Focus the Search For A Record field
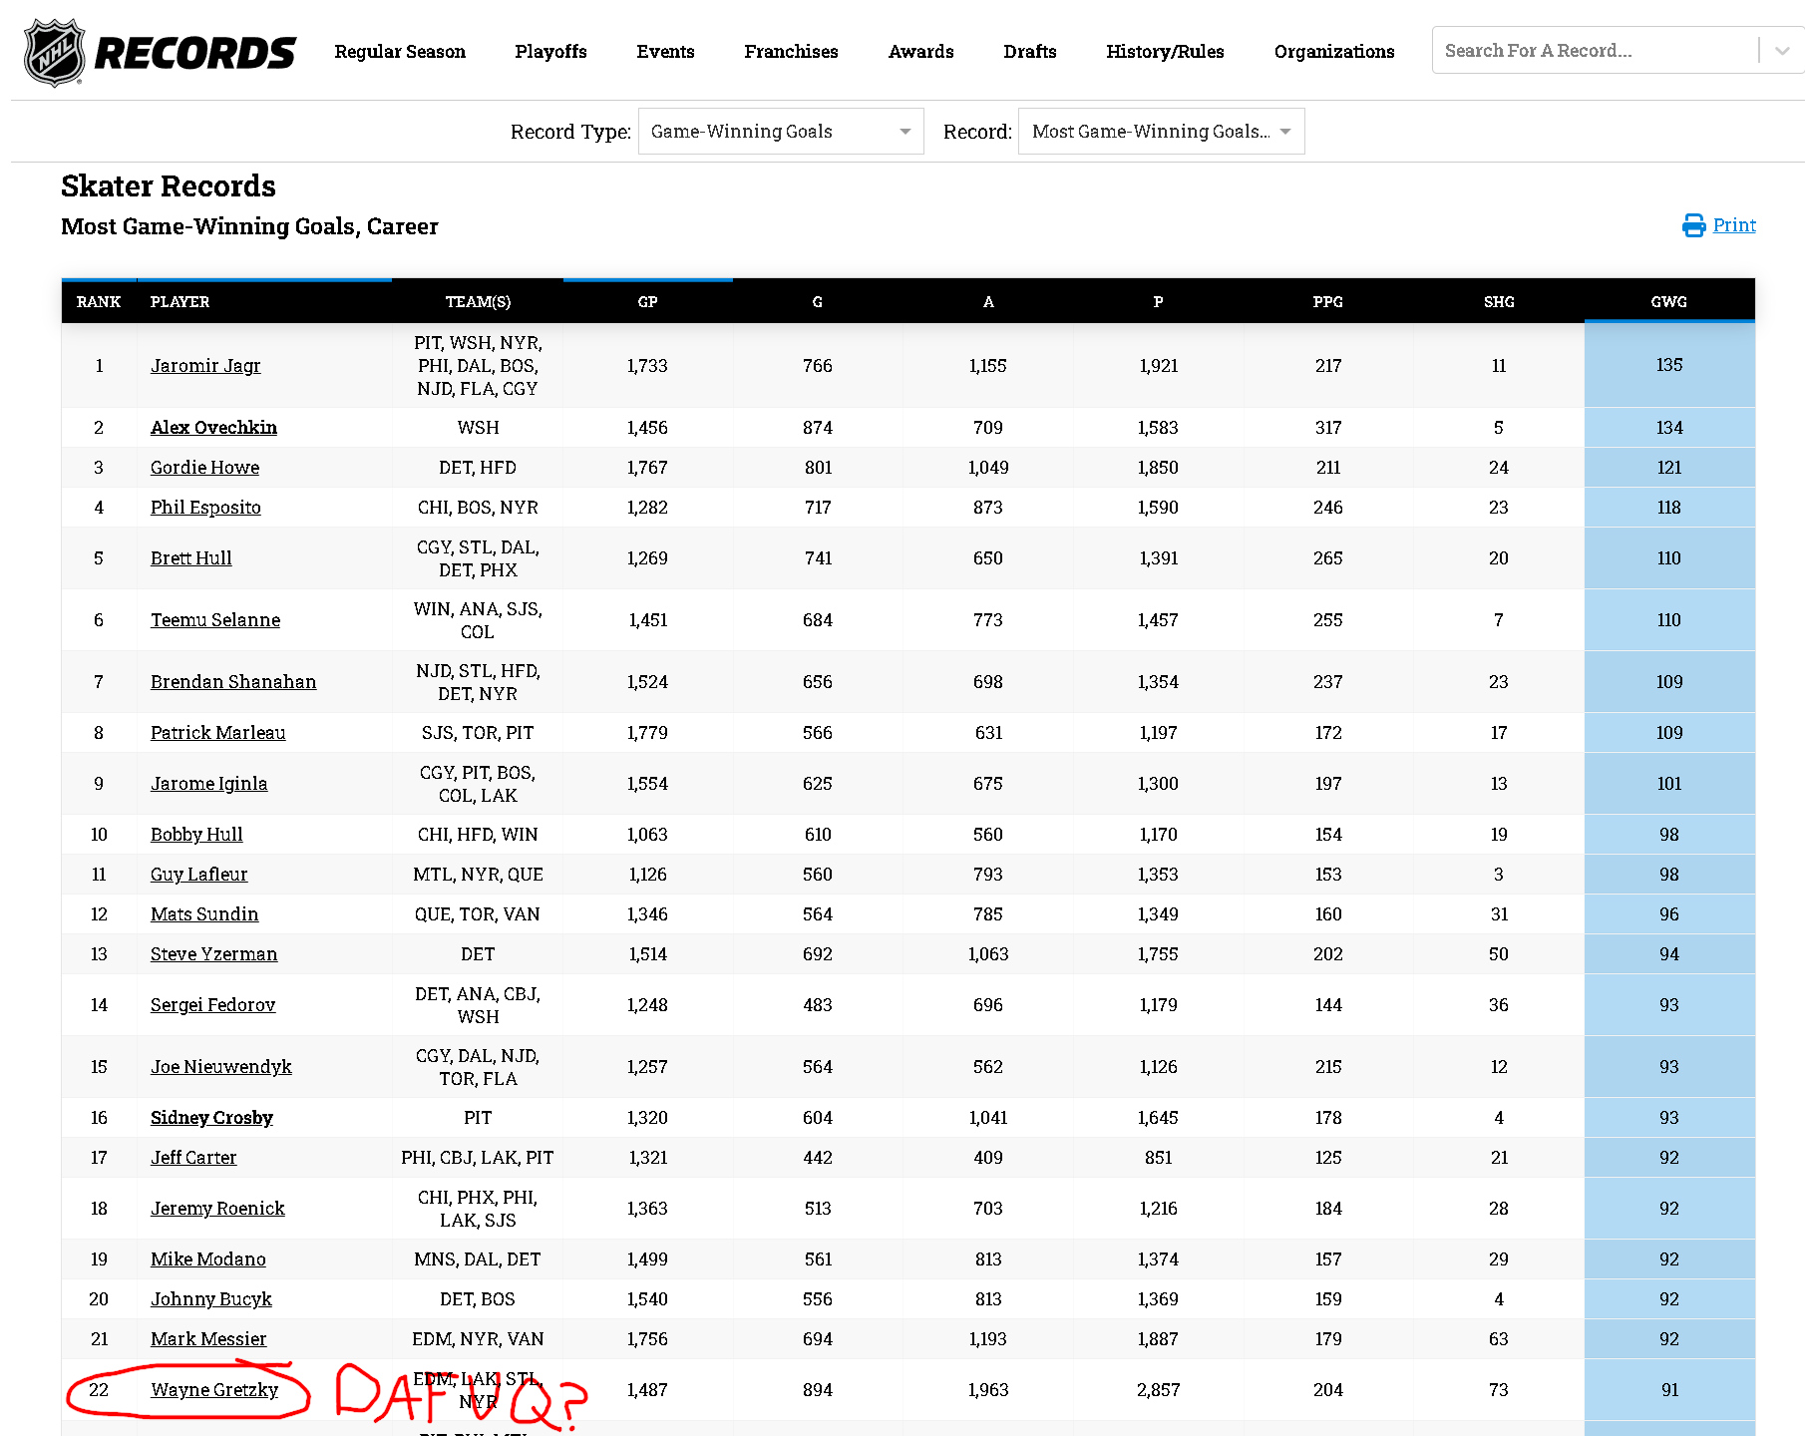This screenshot has height=1436, width=1805. pyautogui.click(x=1594, y=51)
